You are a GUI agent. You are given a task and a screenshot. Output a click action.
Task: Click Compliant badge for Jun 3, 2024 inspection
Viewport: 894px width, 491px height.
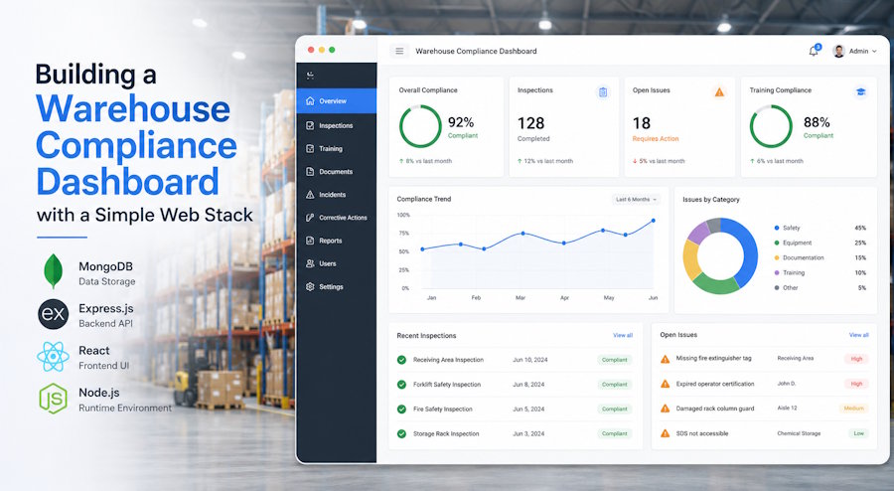[615, 433]
